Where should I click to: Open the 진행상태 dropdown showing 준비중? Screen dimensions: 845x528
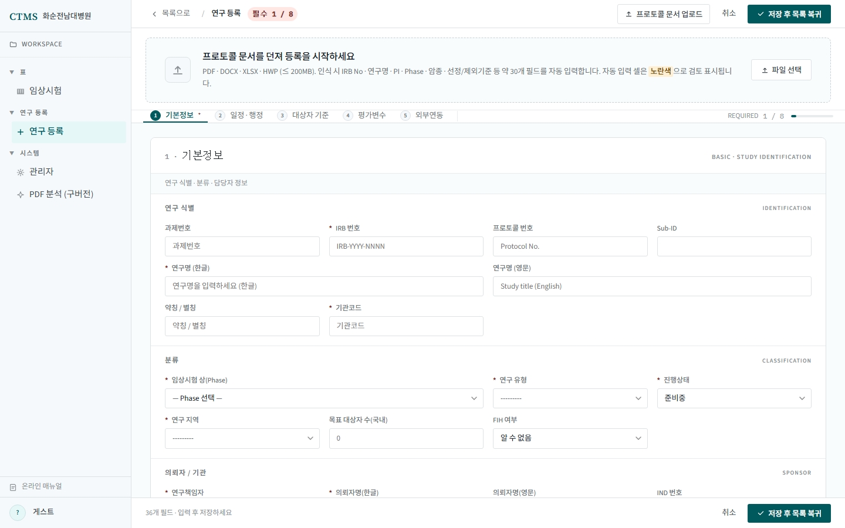pyautogui.click(x=734, y=398)
